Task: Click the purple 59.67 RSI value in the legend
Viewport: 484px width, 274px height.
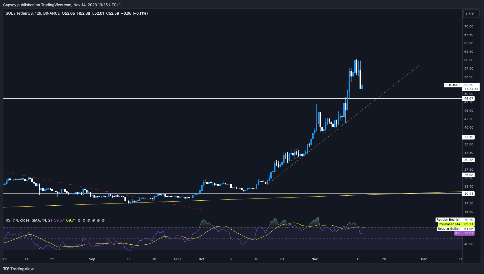Action: 58,220
